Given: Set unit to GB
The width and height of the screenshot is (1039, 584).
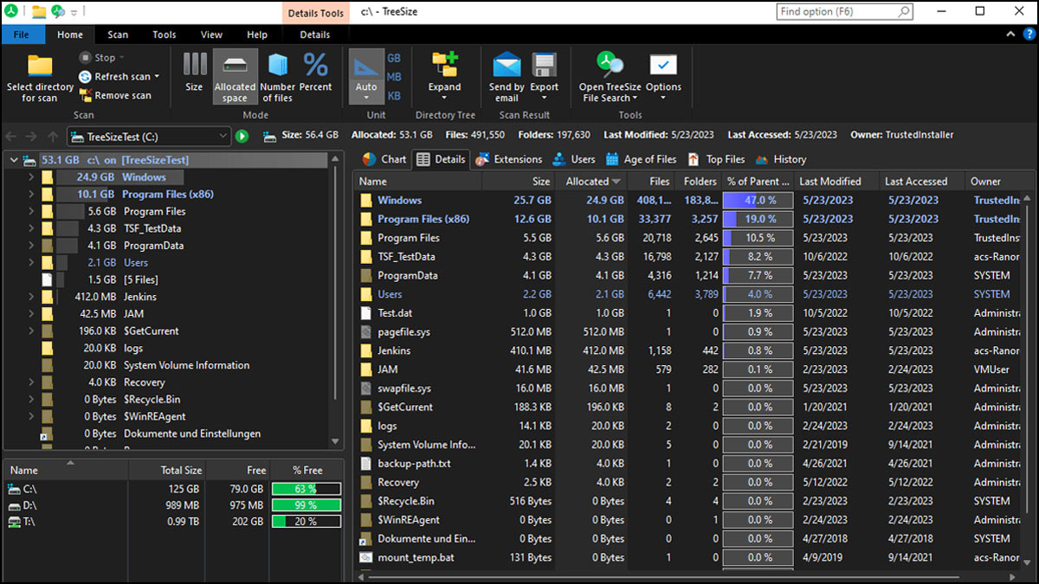Looking at the screenshot, I should click(x=394, y=58).
